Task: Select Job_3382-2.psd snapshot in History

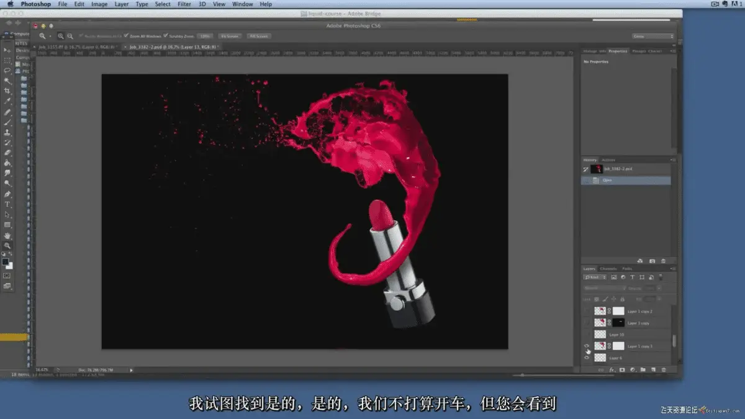Action: point(626,169)
